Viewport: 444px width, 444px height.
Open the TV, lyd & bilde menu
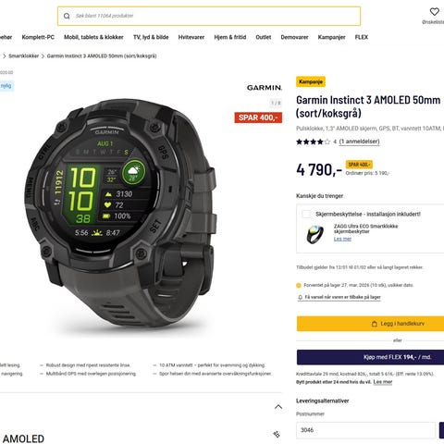tap(151, 37)
